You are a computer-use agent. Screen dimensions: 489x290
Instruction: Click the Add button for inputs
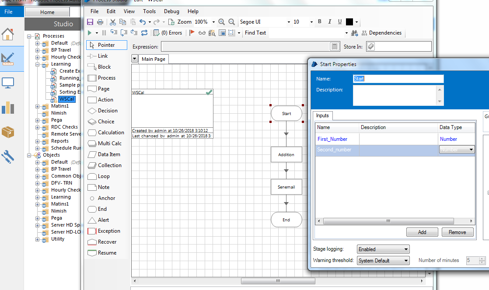pos(422,232)
